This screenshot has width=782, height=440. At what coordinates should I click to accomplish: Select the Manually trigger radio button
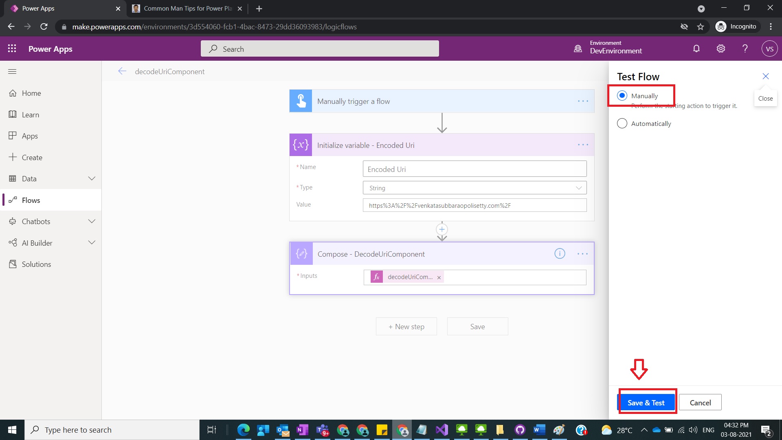[622, 95]
